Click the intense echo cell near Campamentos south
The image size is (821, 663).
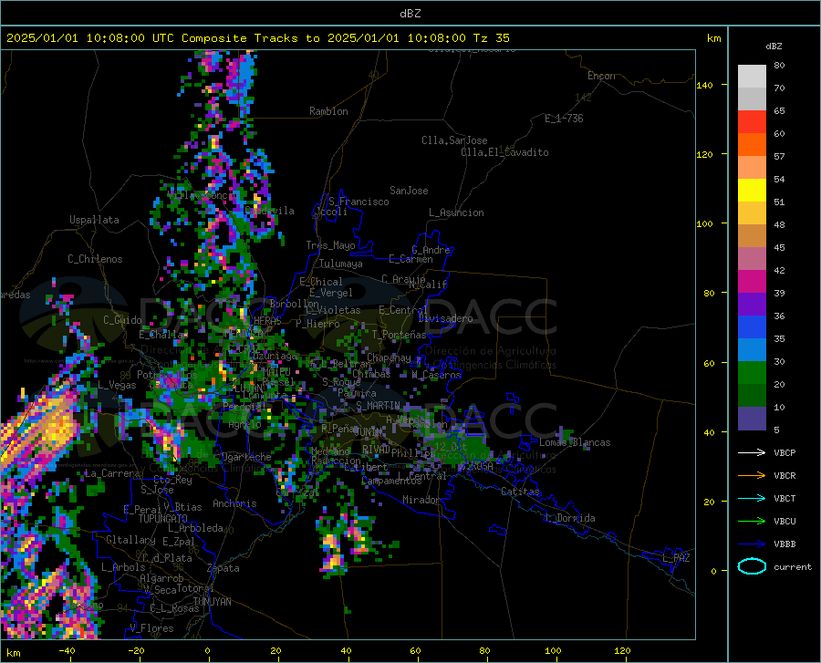coord(332,552)
